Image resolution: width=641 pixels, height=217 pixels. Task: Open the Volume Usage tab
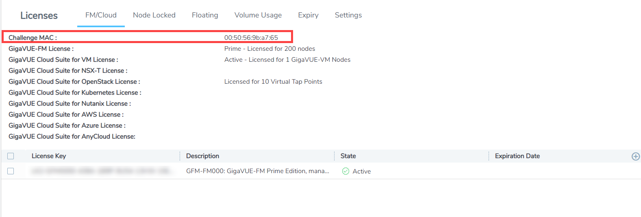(258, 15)
